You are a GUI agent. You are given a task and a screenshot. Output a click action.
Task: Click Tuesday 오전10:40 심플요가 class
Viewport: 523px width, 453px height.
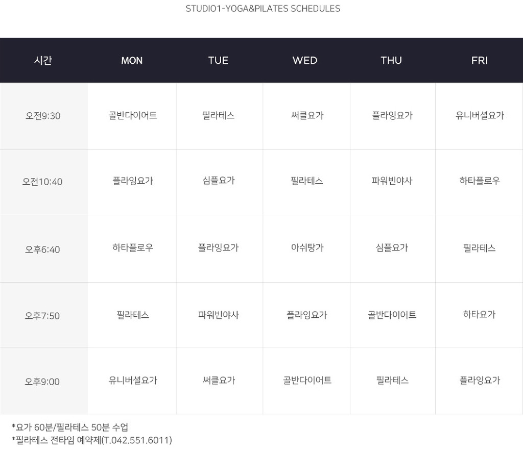219,181
